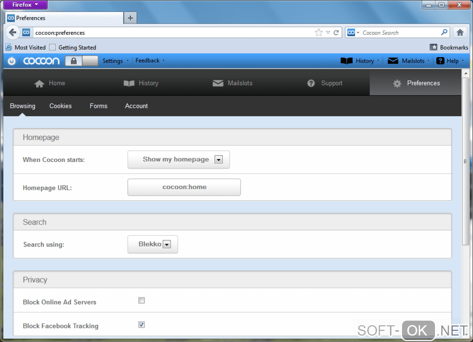The height and width of the screenshot is (342, 473).
Task: Open the address bar history dropdown arrow
Action: pos(328,32)
